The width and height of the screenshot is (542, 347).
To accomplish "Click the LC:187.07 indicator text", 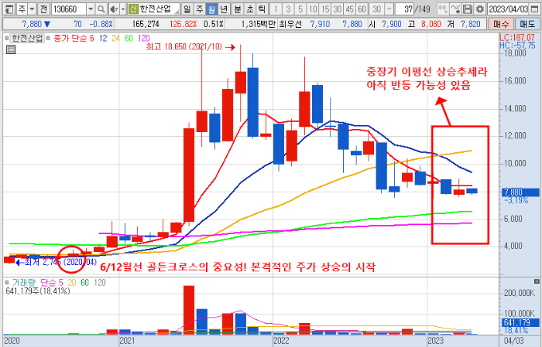I will click(517, 37).
